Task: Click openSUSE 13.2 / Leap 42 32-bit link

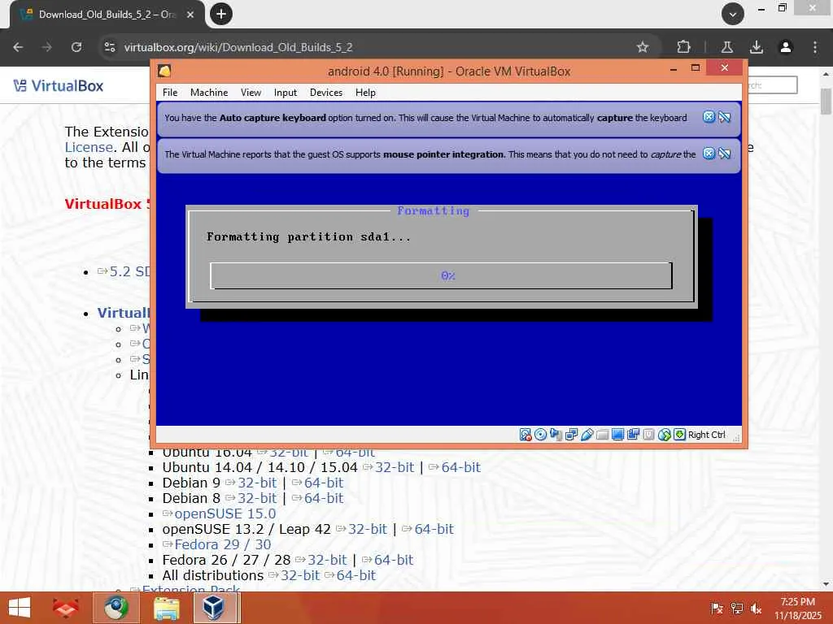Action: coord(368,529)
